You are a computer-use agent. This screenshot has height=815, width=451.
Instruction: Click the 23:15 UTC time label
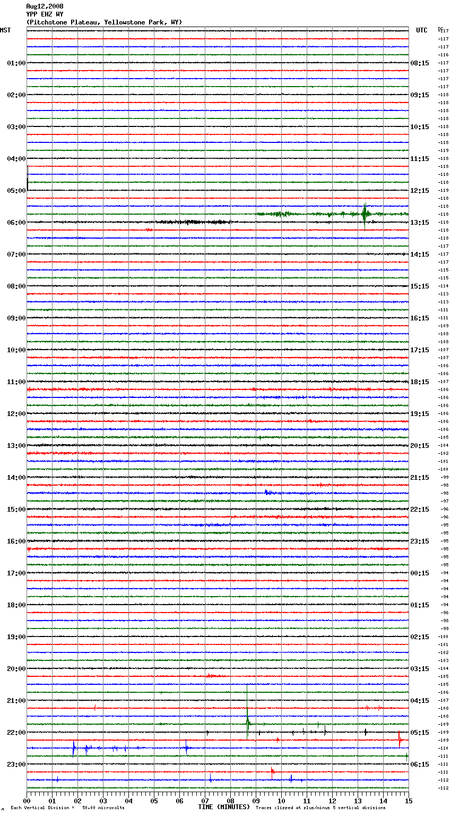[x=420, y=541]
